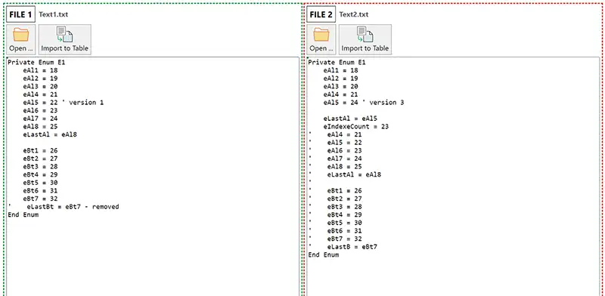Click 'Private Enum E1' in FILE 2
Viewport: 605px width, 296px height.
coord(337,63)
